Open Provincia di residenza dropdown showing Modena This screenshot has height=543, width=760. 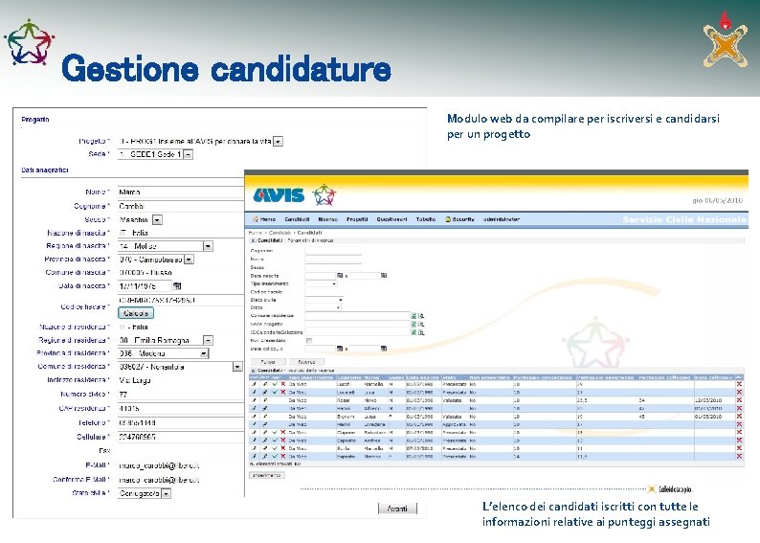point(204,353)
